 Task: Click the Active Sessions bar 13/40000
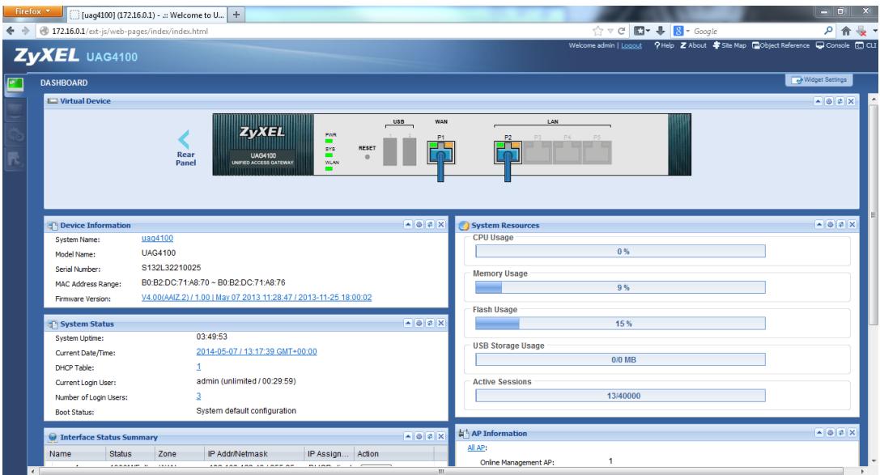click(620, 396)
